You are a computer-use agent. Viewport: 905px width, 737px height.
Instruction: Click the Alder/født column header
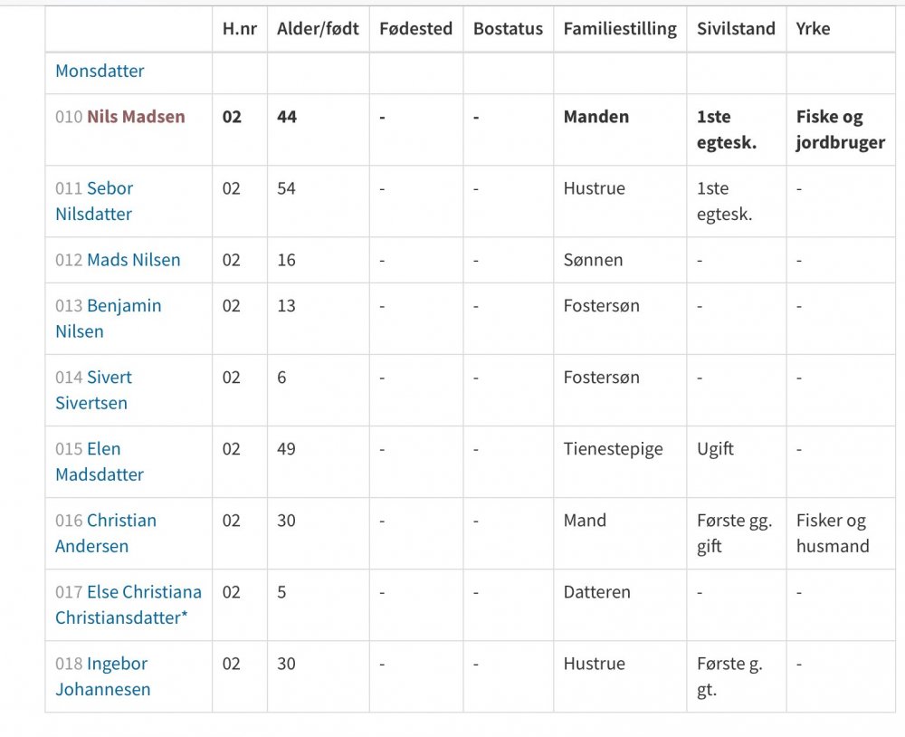[318, 29]
